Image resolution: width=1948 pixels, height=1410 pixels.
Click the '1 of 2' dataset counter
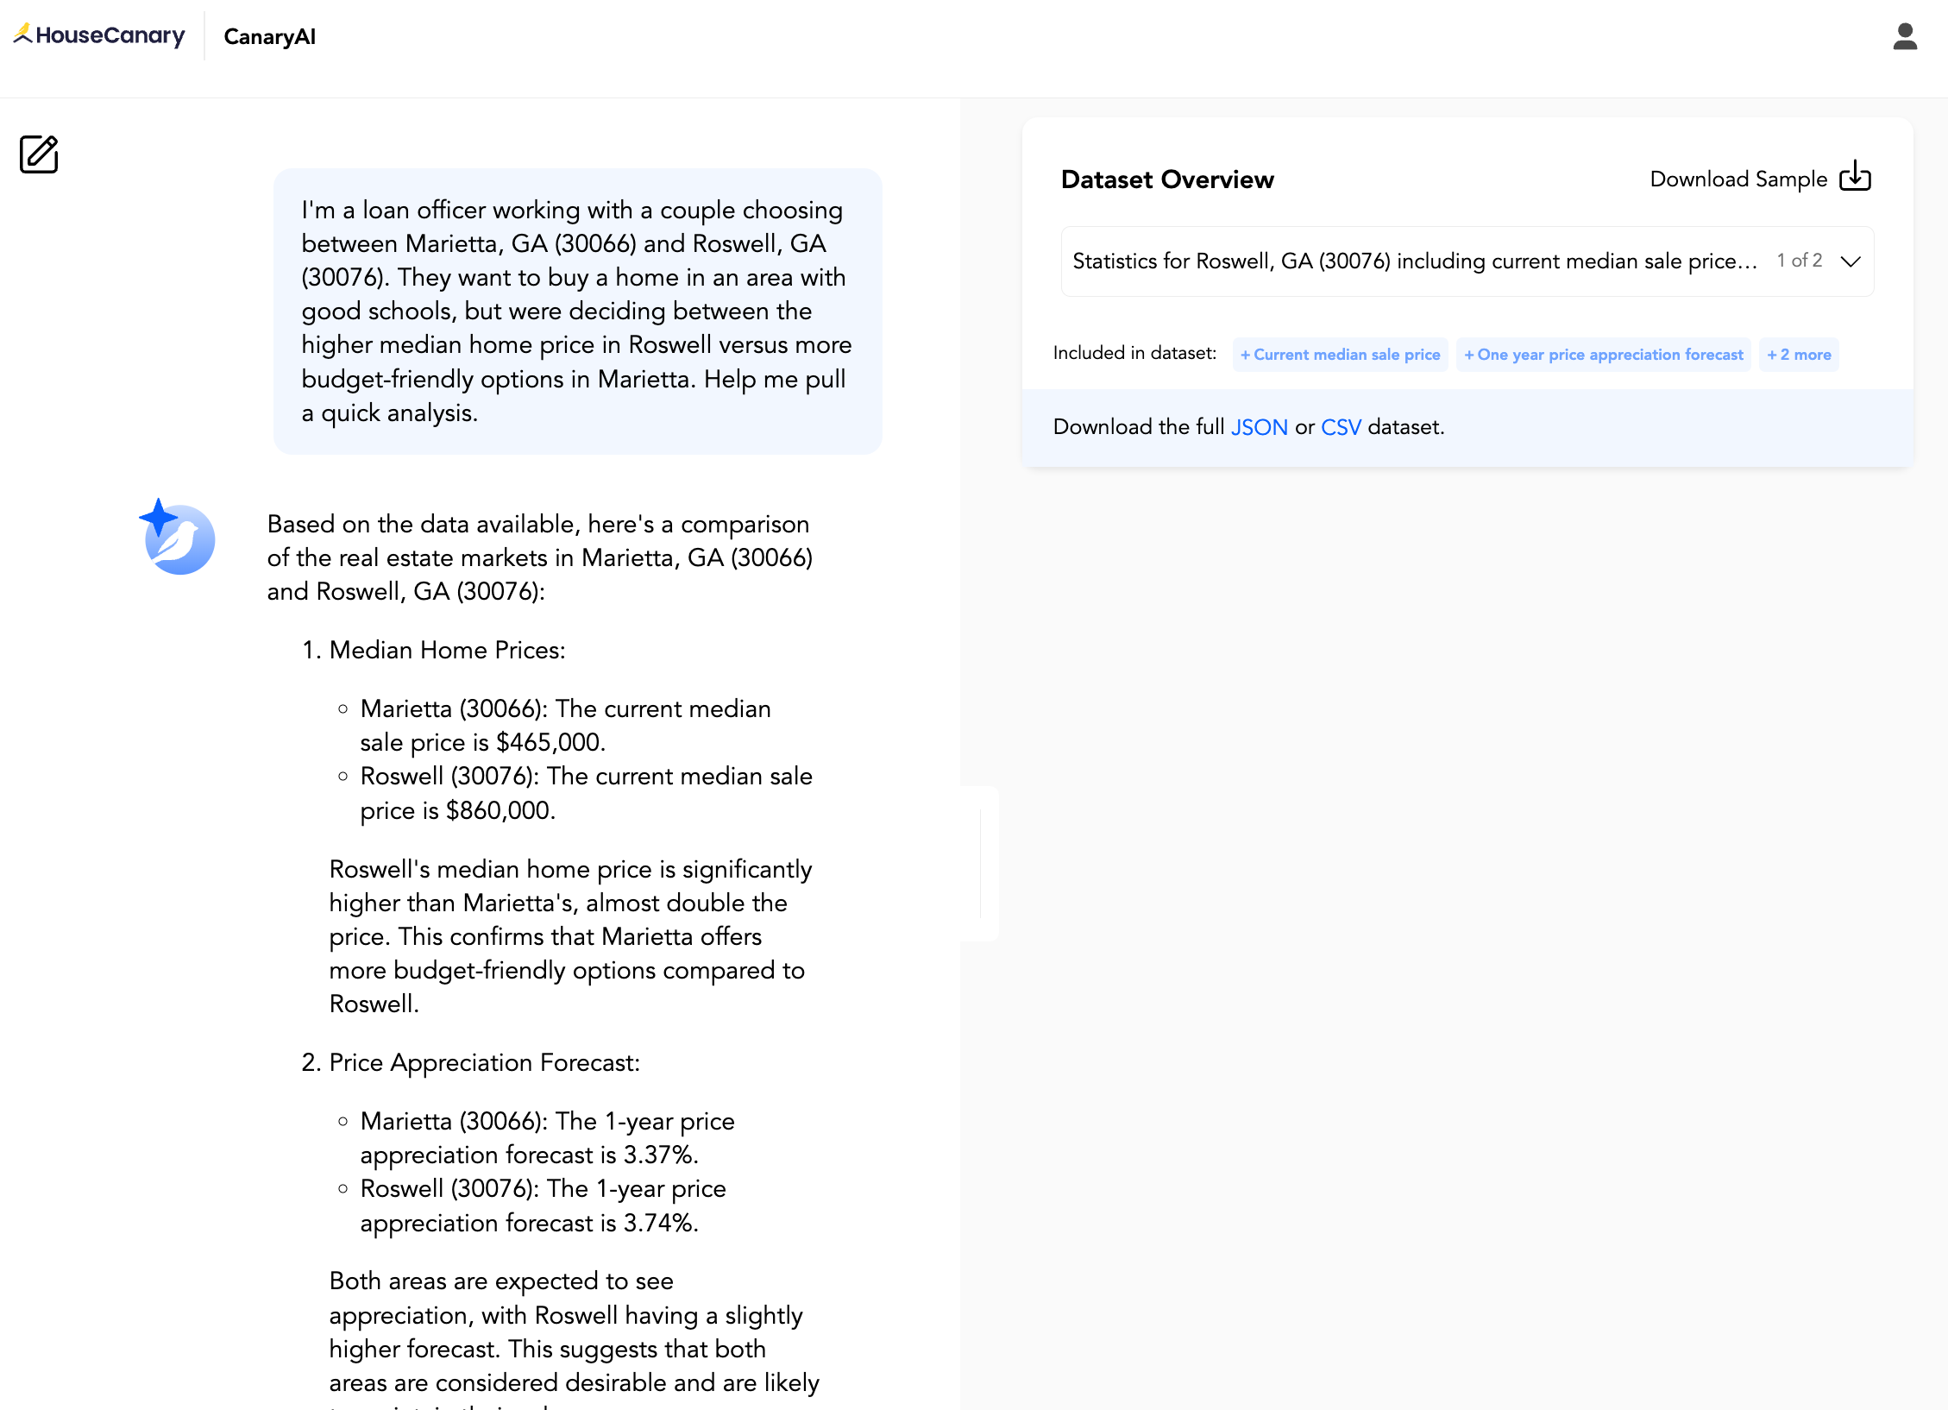tap(1799, 261)
